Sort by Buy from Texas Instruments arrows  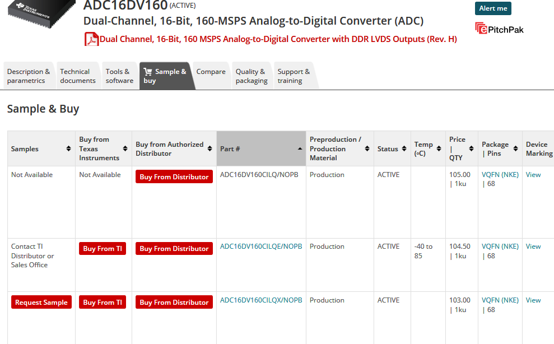click(x=125, y=149)
